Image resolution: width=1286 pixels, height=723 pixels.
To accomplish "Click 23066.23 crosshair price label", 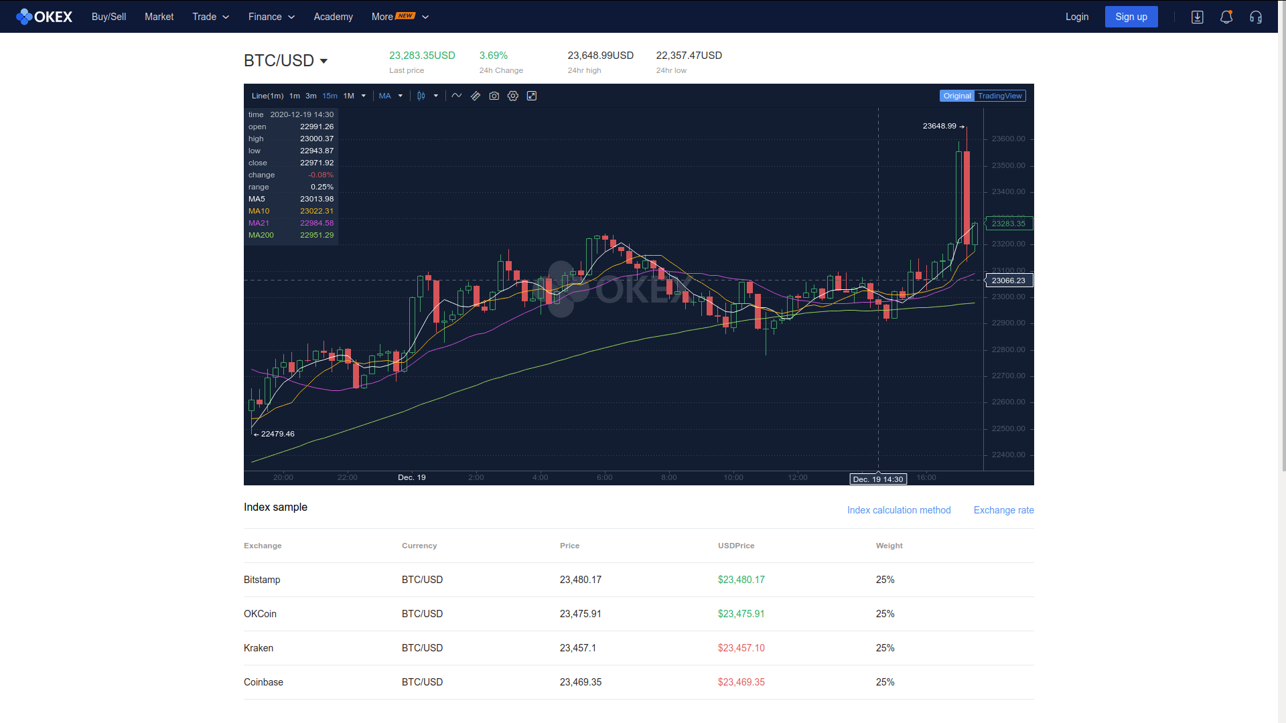I will (1009, 280).
